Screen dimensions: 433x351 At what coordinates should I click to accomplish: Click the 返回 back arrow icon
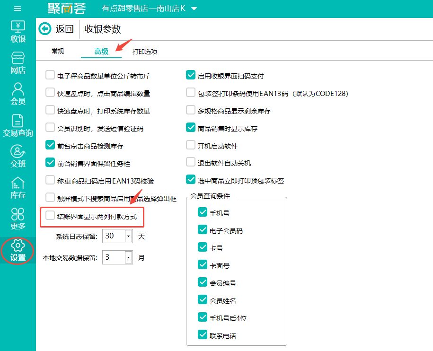coord(45,29)
